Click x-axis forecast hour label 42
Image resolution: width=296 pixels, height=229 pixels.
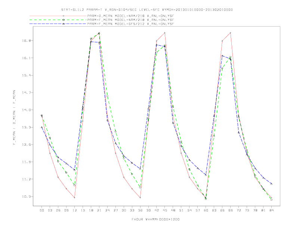(157, 210)
